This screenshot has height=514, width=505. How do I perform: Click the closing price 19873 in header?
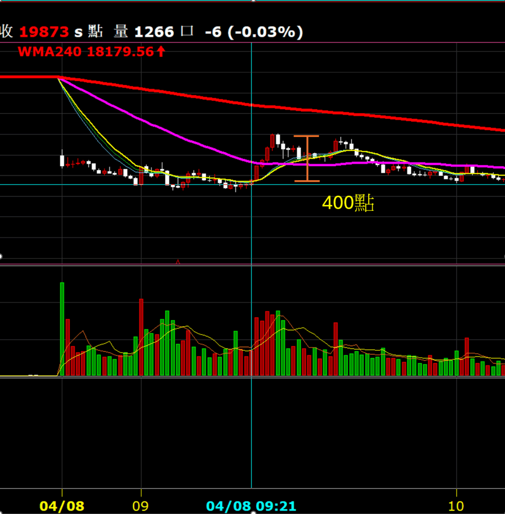pos(44,33)
